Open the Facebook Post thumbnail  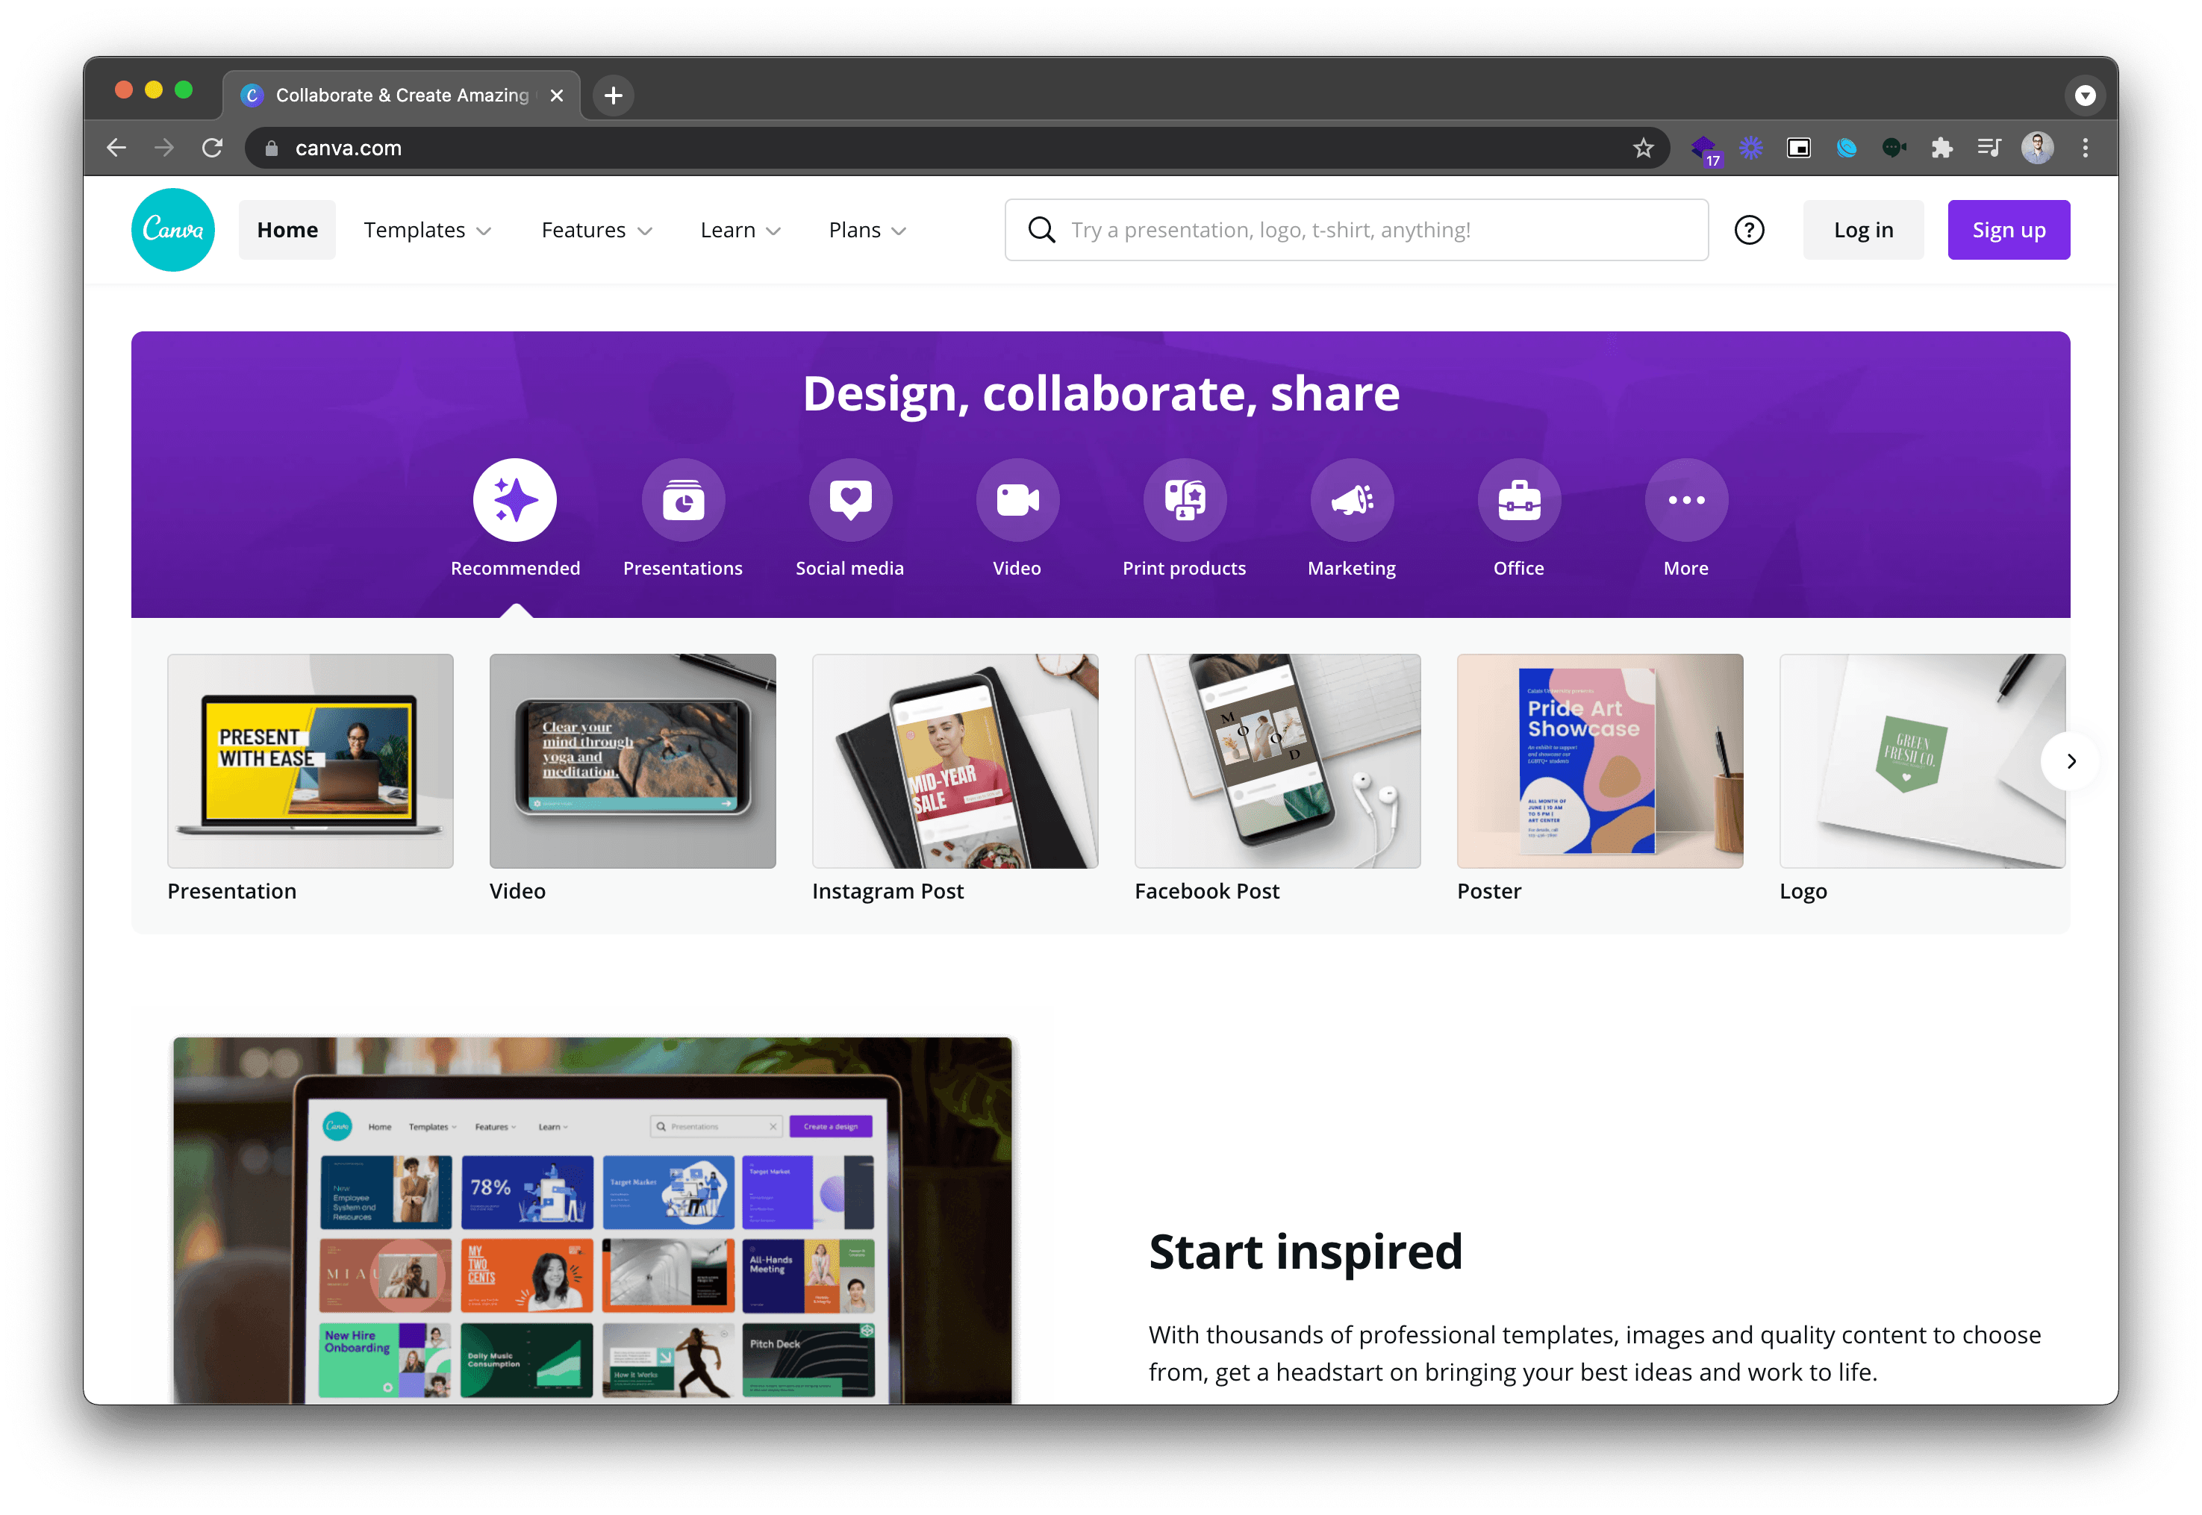[x=1276, y=760]
